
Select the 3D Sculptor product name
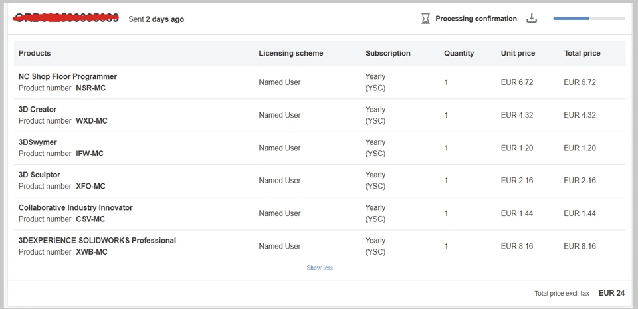click(39, 175)
